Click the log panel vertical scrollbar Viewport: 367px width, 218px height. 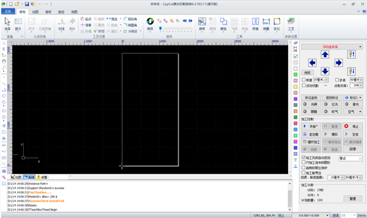pos(290,196)
